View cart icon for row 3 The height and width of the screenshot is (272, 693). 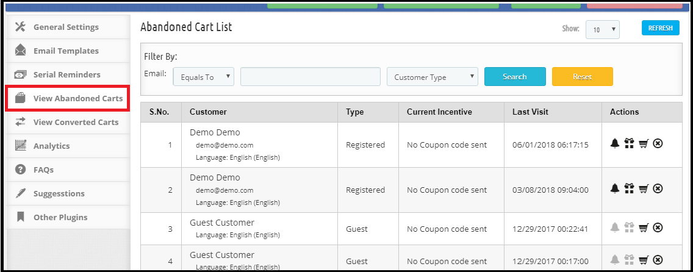[x=643, y=227]
